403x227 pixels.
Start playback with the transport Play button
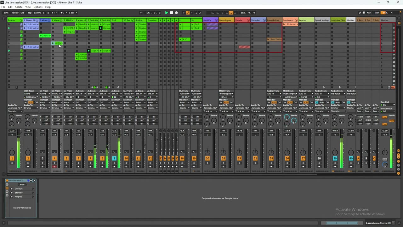point(167,13)
